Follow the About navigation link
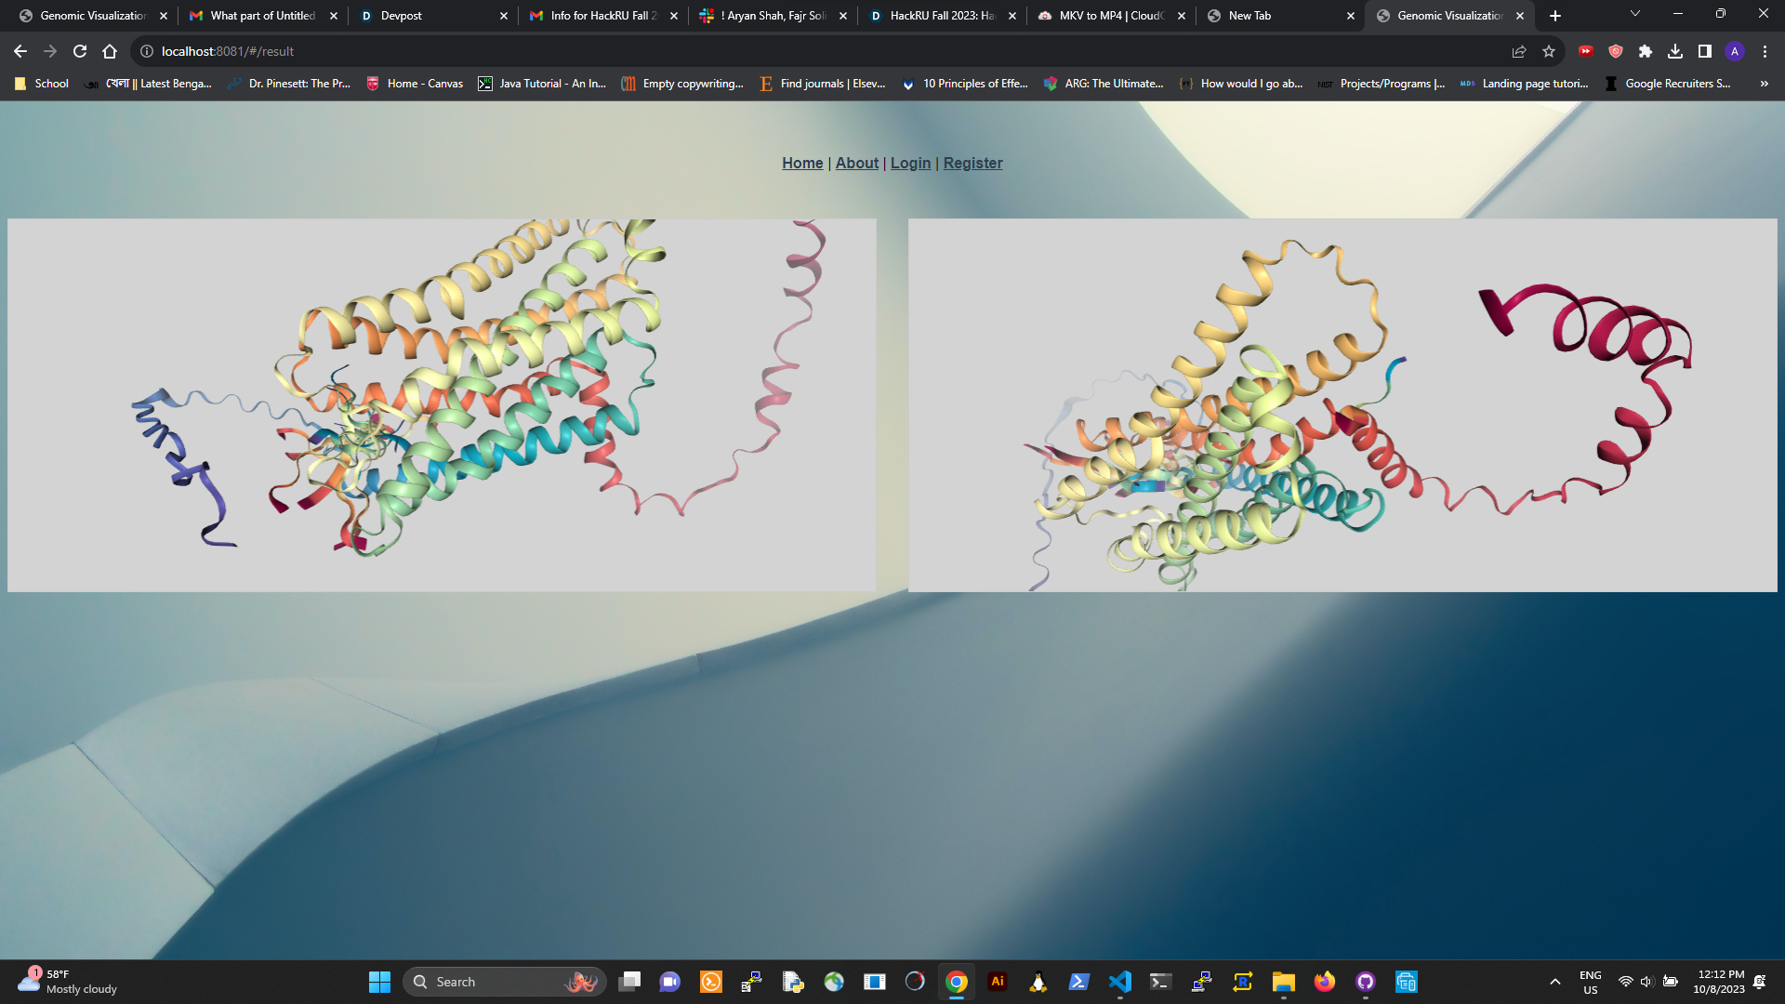The height and width of the screenshot is (1004, 1785). [x=856, y=163]
